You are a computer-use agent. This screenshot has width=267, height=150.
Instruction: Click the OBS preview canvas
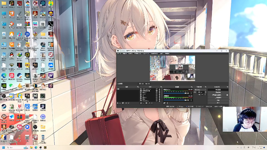coord(172,68)
